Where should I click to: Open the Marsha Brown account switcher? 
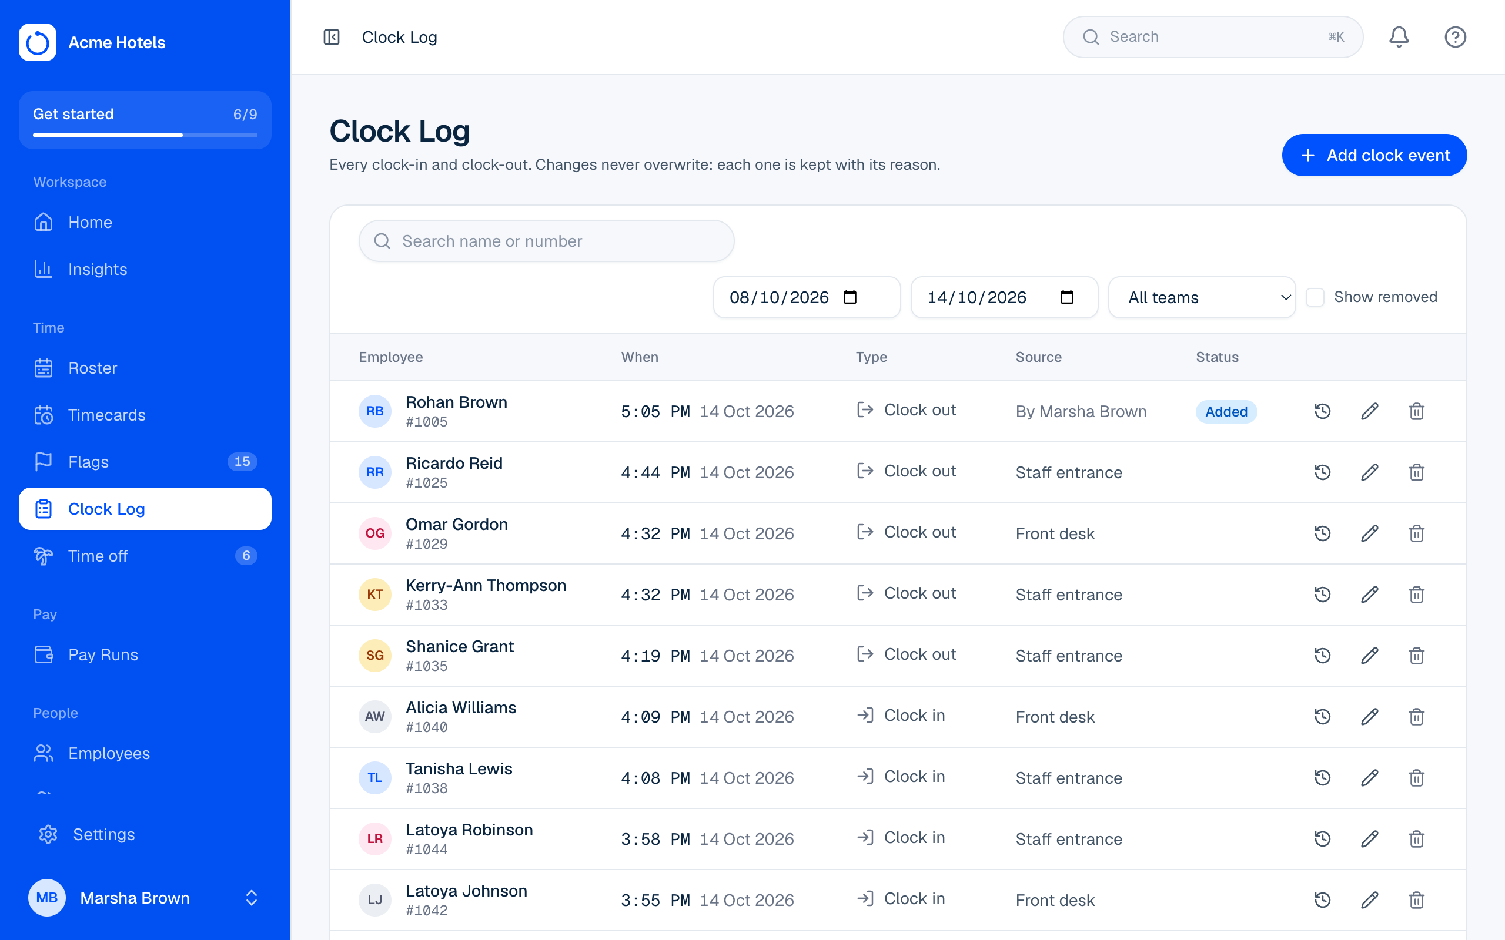pos(145,897)
